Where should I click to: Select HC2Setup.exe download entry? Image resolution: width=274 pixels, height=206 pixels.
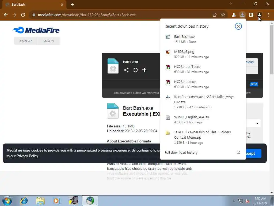203,84
